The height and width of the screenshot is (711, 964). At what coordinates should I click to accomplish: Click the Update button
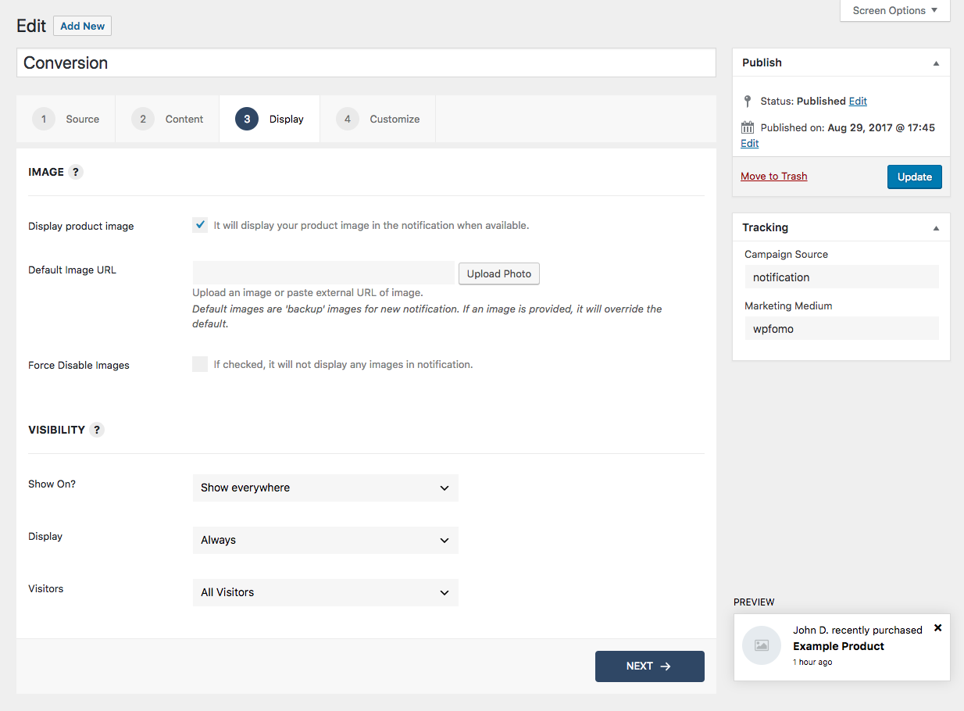point(914,177)
